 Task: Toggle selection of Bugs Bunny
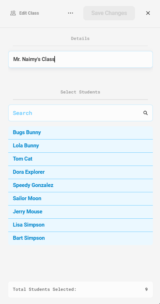pos(80,133)
